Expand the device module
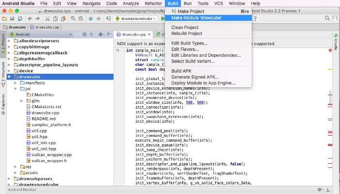 (9, 71)
